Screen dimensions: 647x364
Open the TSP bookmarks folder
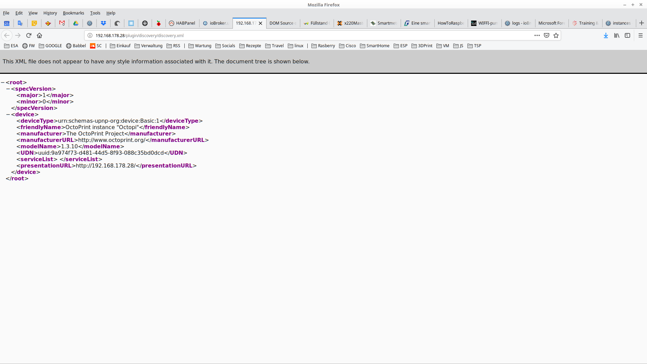474,46
